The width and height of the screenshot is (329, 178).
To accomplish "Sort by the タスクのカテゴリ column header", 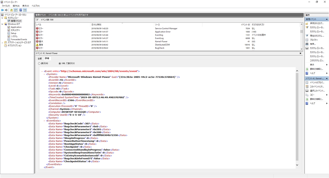I will point(275,25).
